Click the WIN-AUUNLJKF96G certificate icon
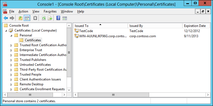 coord(76,36)
